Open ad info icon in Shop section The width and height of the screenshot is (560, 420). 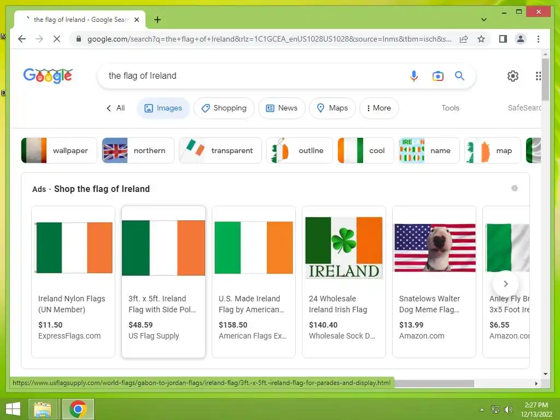pos(514,188)
